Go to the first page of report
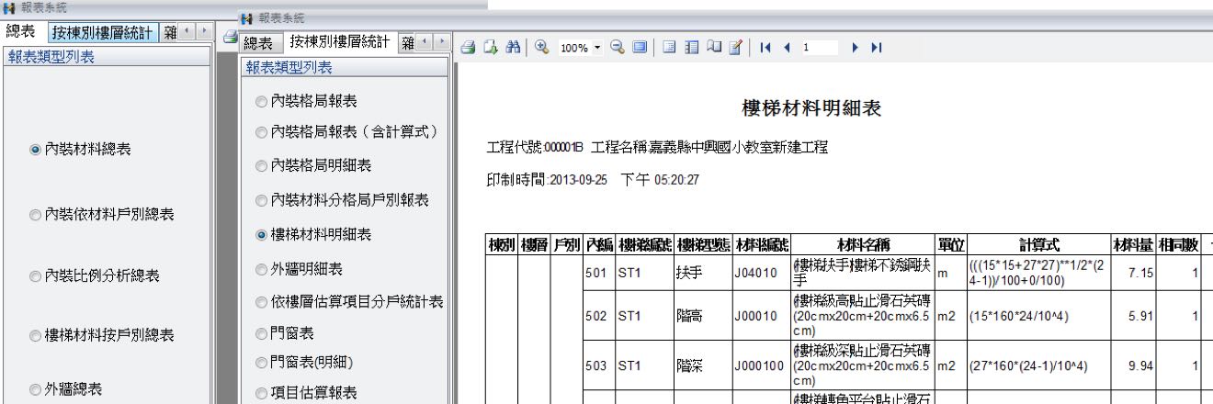This screenshot has width=1213, height=404. (765, 47)
